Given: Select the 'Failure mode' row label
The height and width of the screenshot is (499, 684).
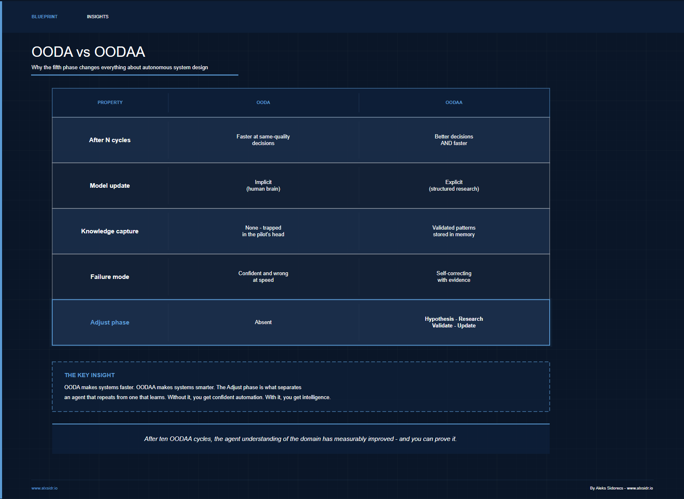Looking at the screenshot, I should [110, 277].
